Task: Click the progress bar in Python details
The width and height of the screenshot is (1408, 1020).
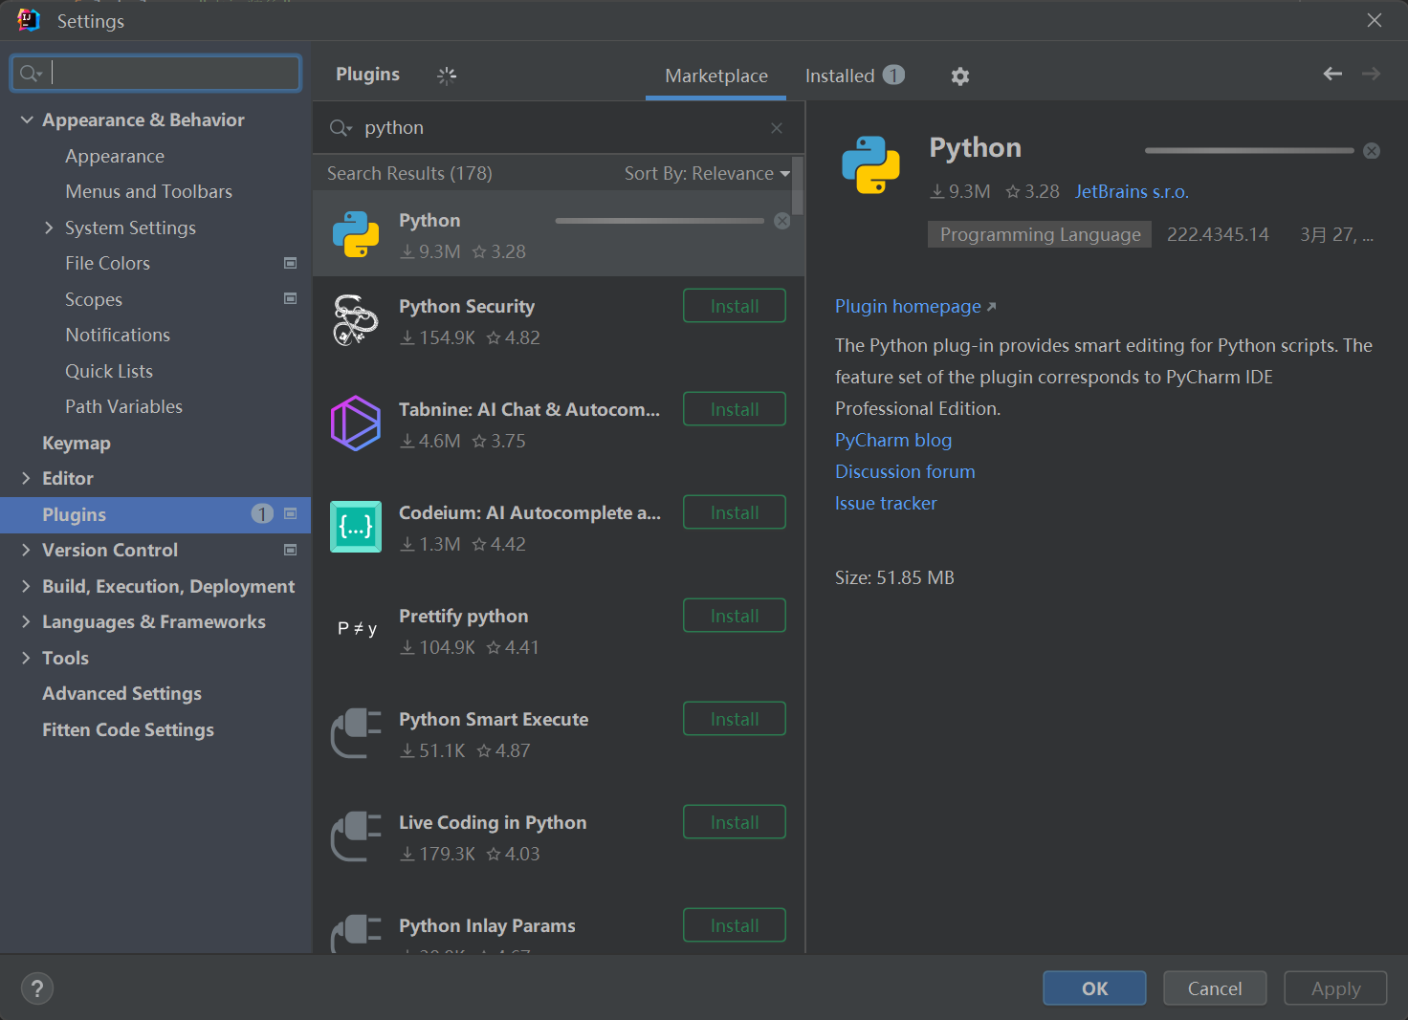Action: tap(1249, 151)
